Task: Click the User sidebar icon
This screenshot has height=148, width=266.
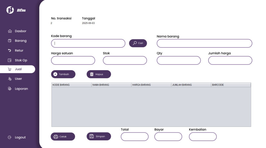Action: tap(10, 79)
